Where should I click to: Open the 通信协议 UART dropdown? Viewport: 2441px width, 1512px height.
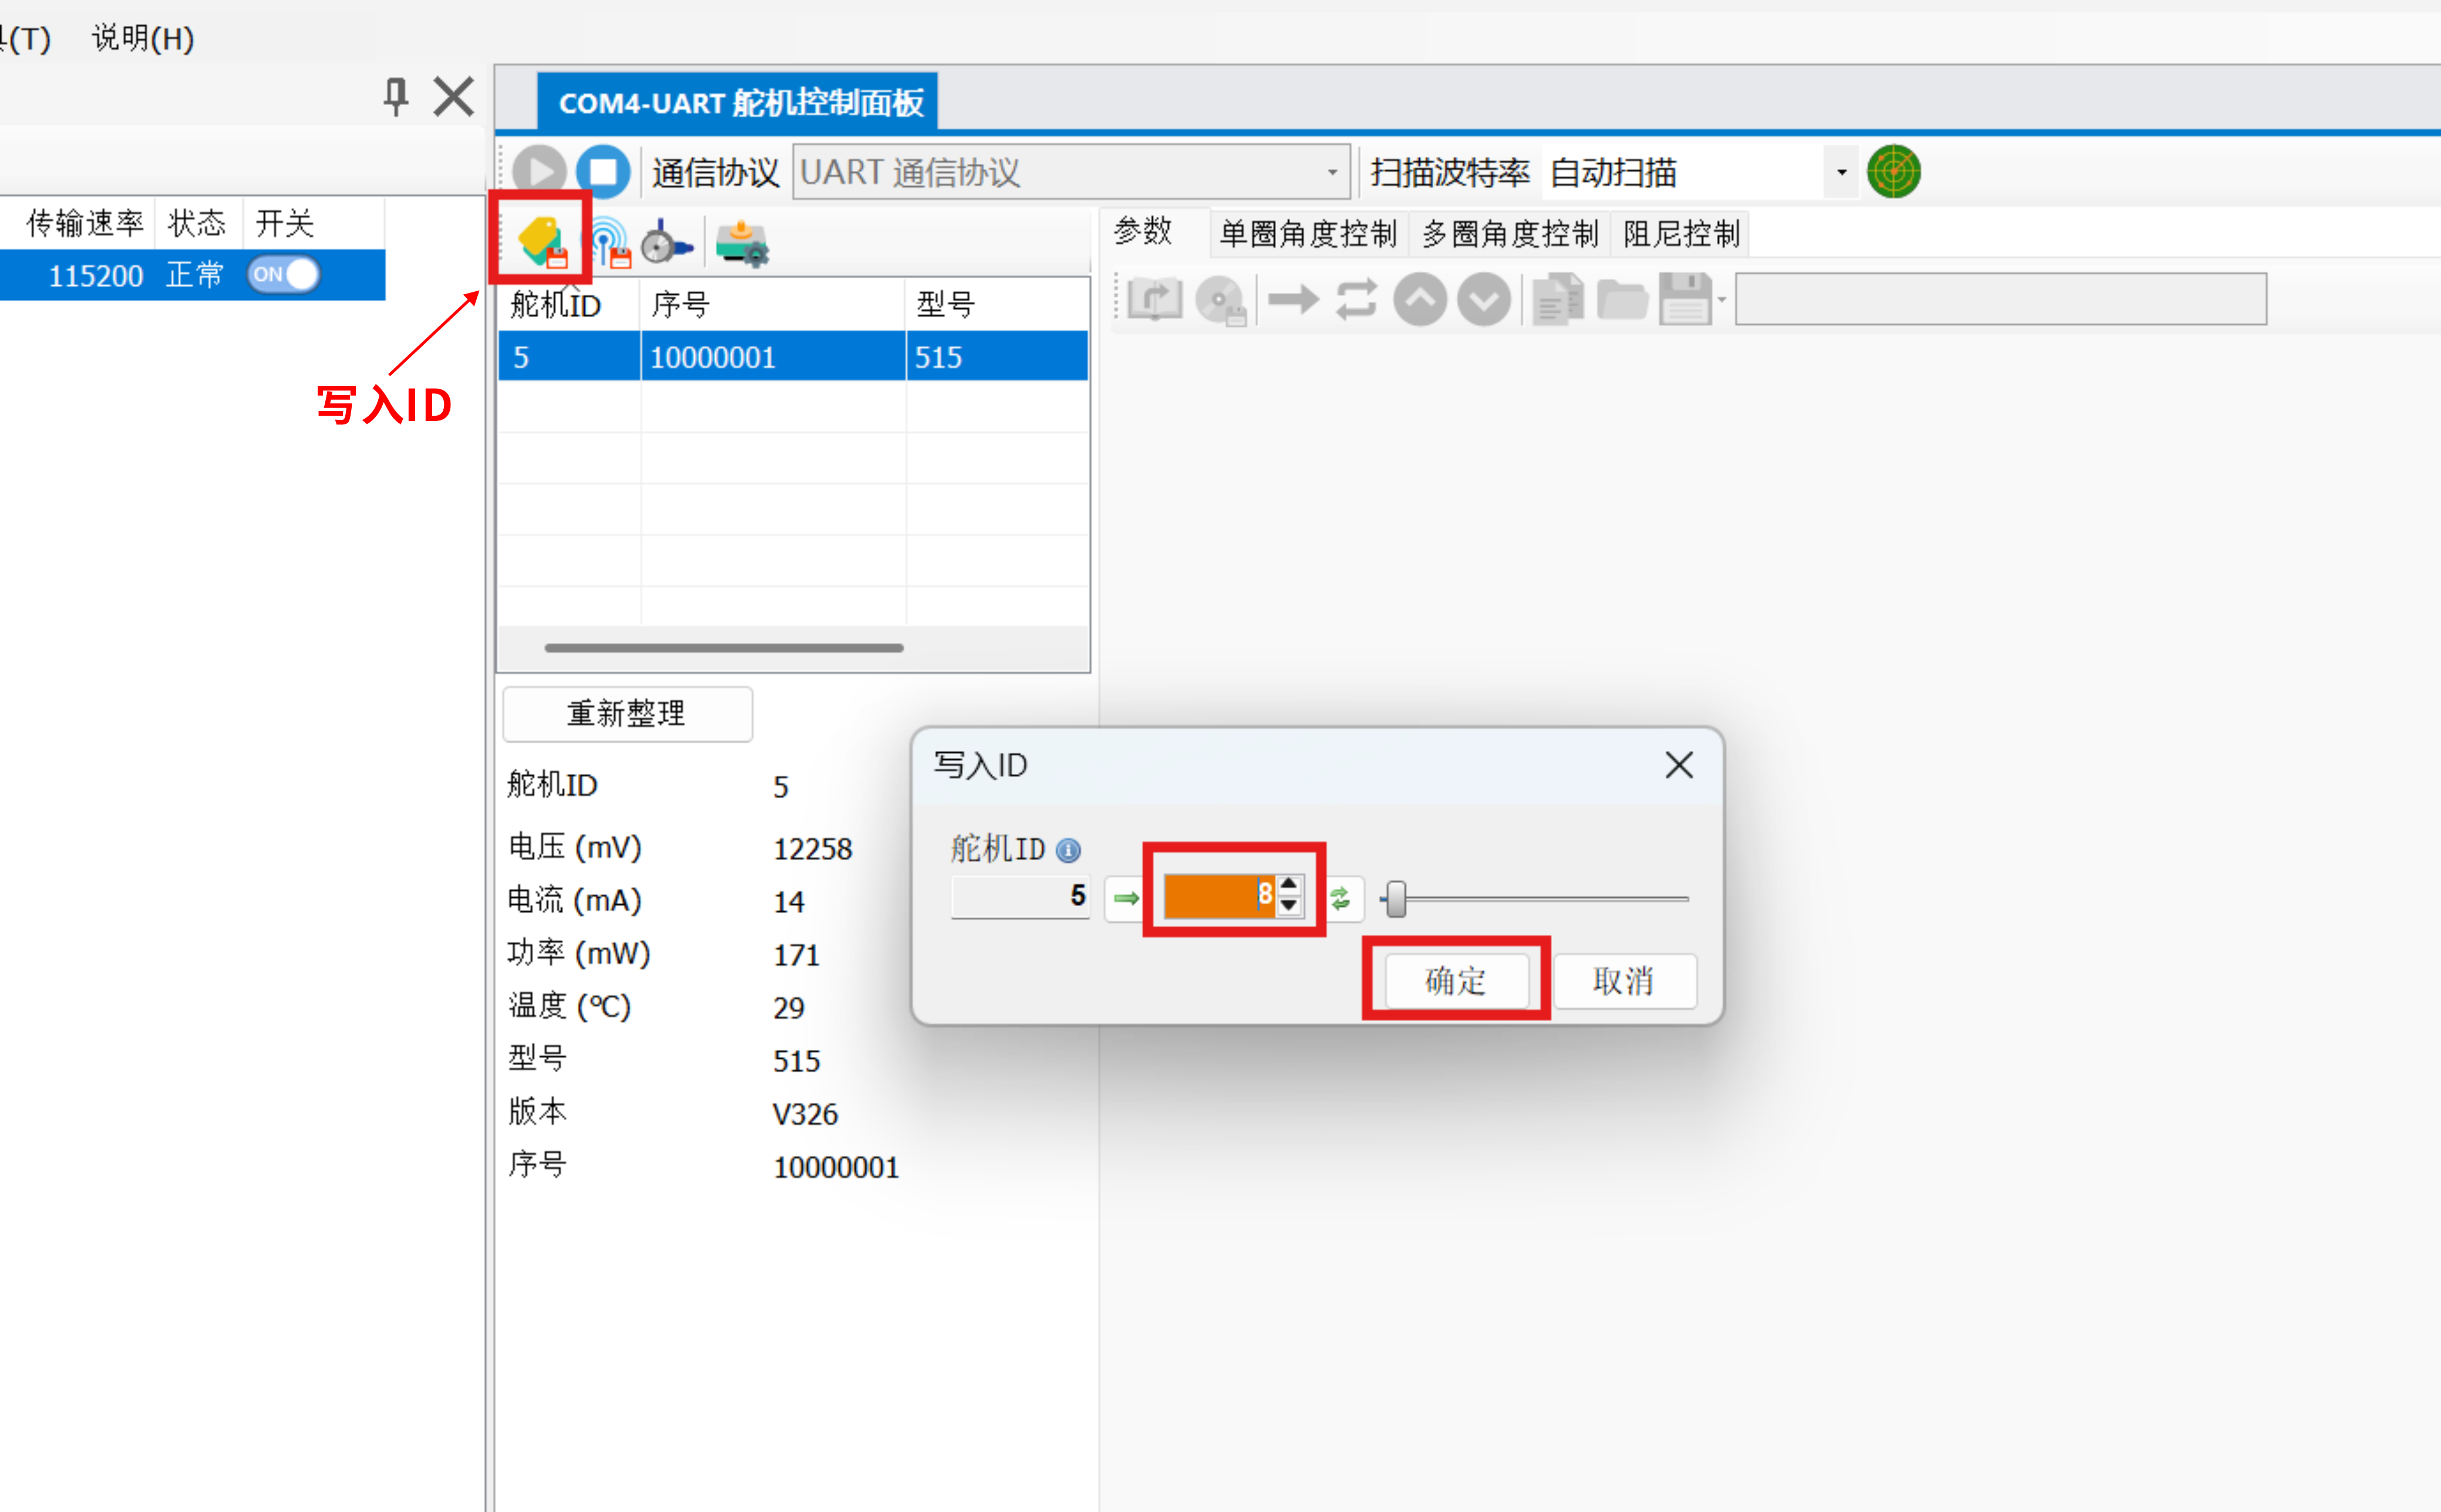(1332, 172)
